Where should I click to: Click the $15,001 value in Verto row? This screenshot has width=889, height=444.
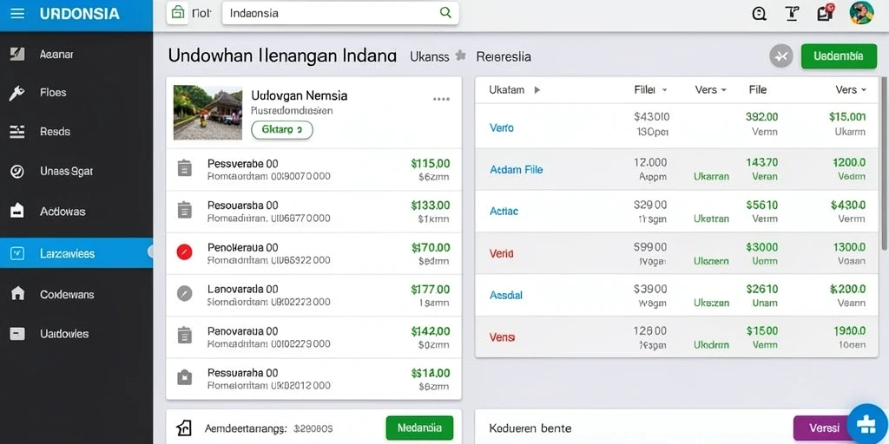(847, 117)
